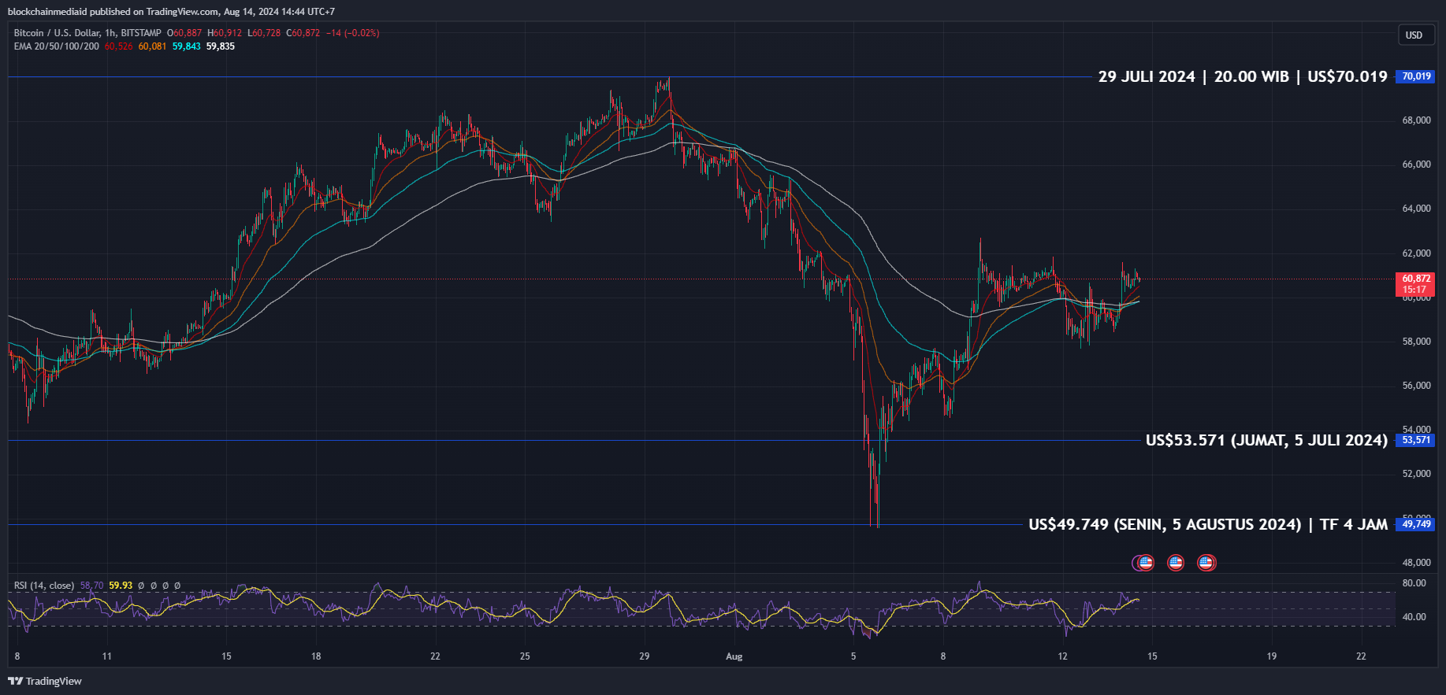Click the high price H60,912

click(x=225, y=33)
